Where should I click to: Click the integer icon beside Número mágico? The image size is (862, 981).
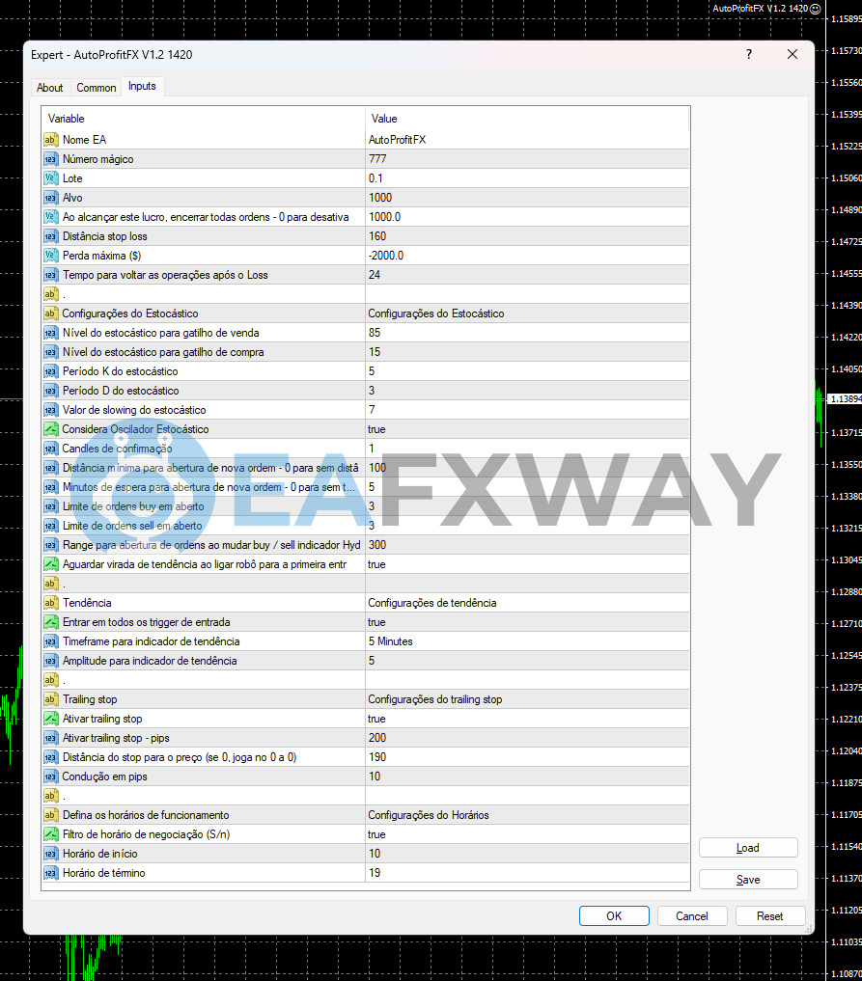(51, 159)
